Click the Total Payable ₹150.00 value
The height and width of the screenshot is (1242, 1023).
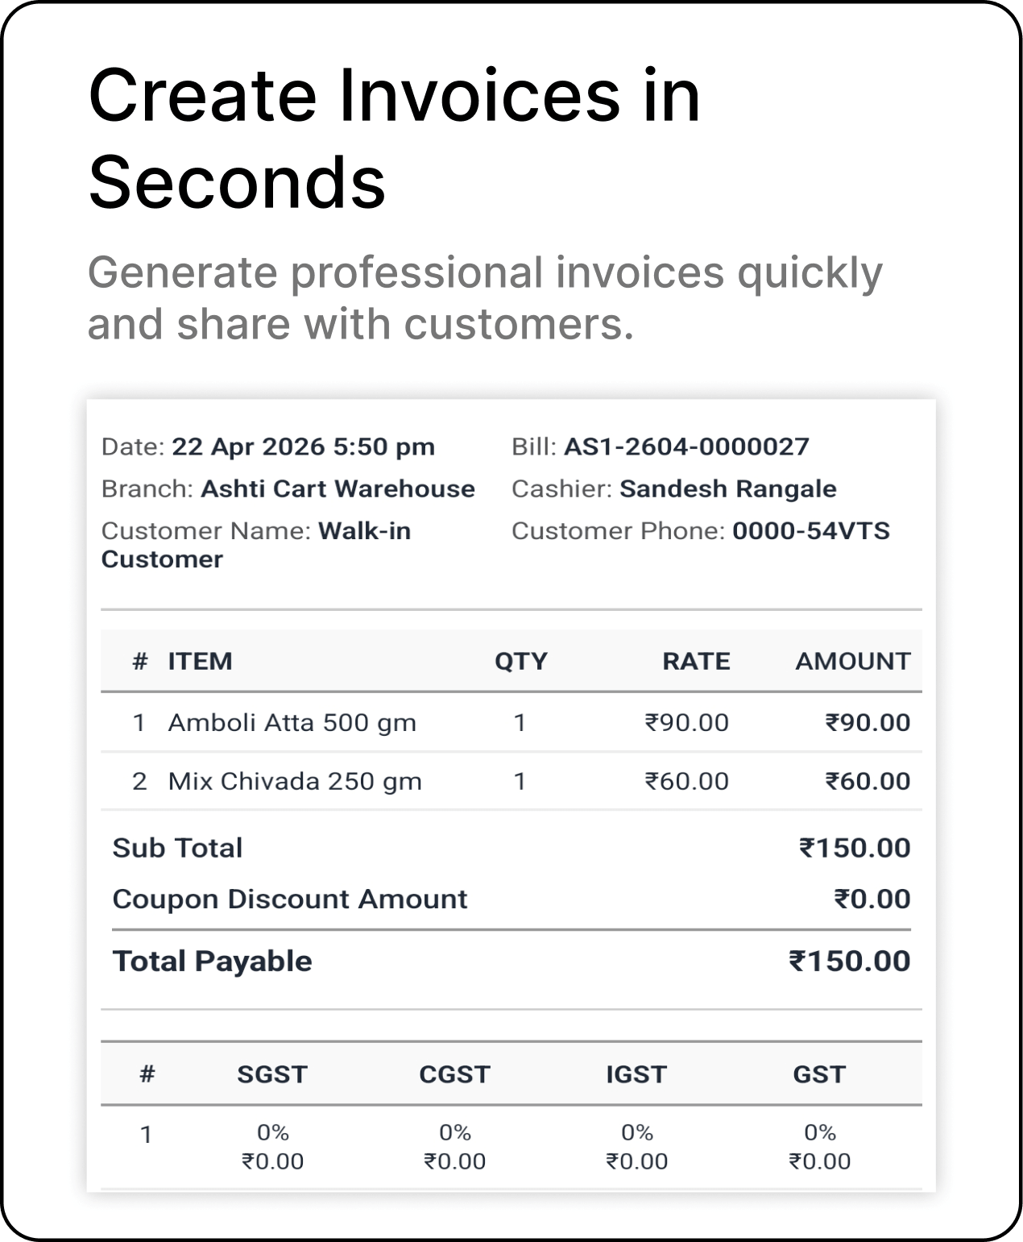[850, 961]
